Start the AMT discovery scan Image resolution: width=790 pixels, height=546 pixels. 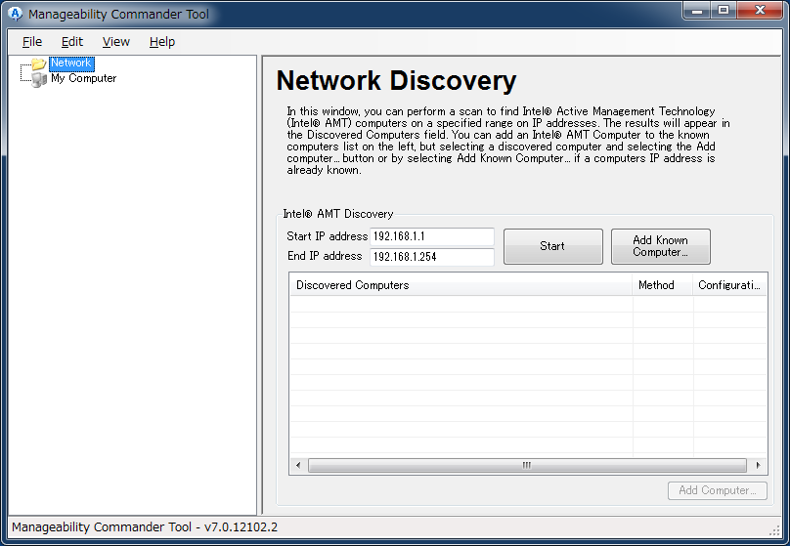pos(553,246)
